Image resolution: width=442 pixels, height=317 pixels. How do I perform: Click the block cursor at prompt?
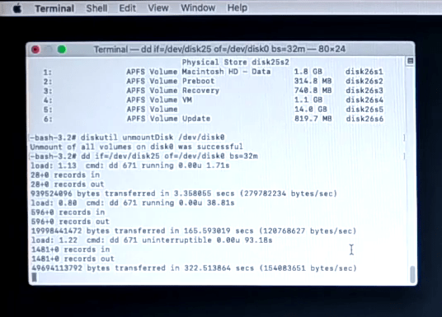[34, 277]
